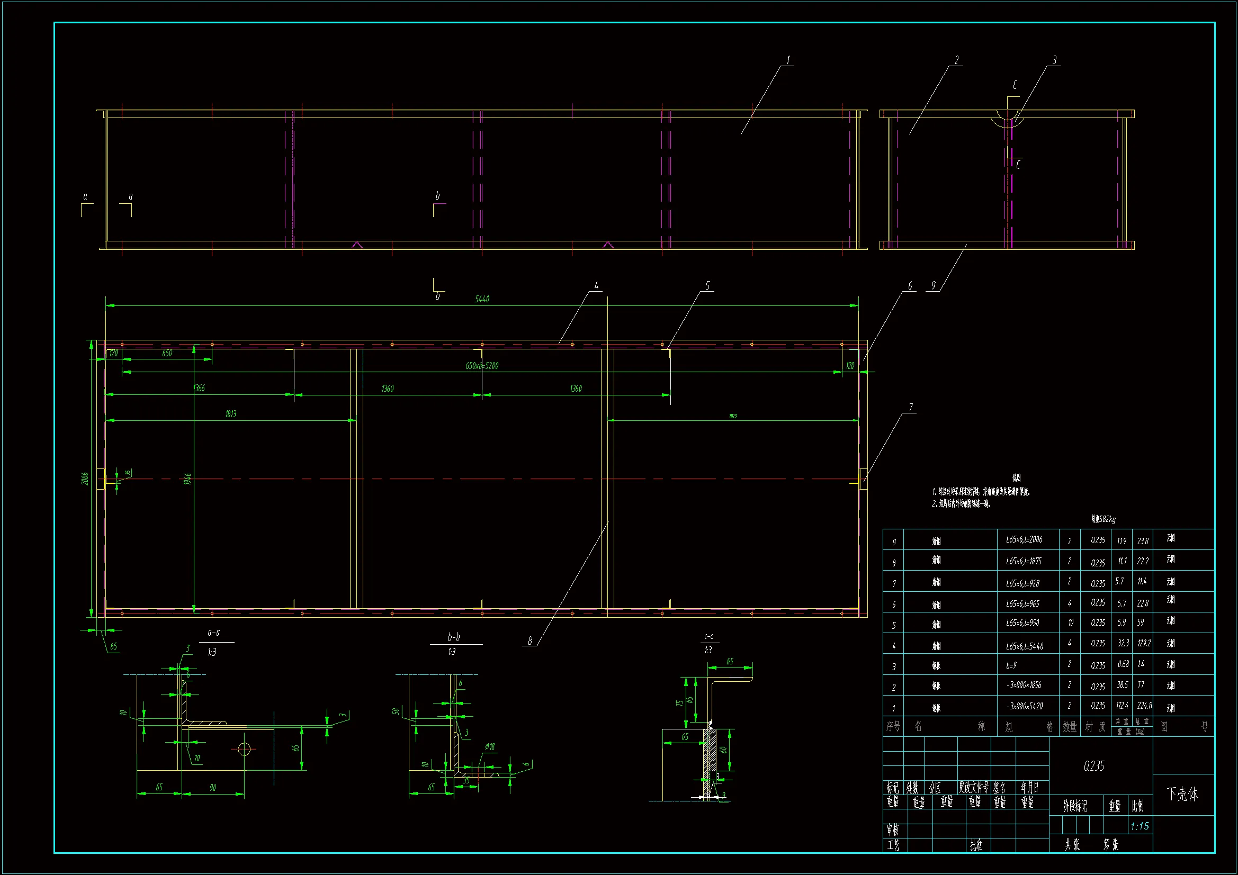Image resolution: width=1238 pixels, height=875 pixels.
Task: Click the a-a section view title
Action: [213, 633]
